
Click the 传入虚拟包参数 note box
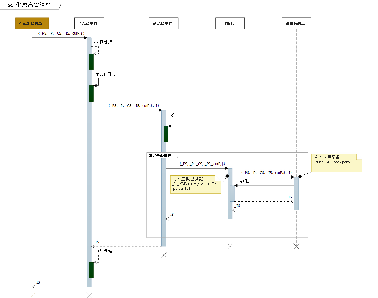[195, 184]
